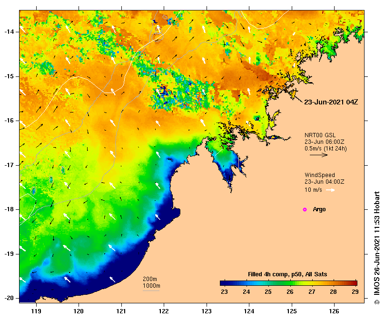Click the '29' value on color scale
Screen dimensions: 385x319
point(355,292)
